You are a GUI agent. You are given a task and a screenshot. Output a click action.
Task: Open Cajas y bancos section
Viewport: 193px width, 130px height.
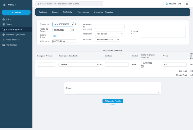16,40
